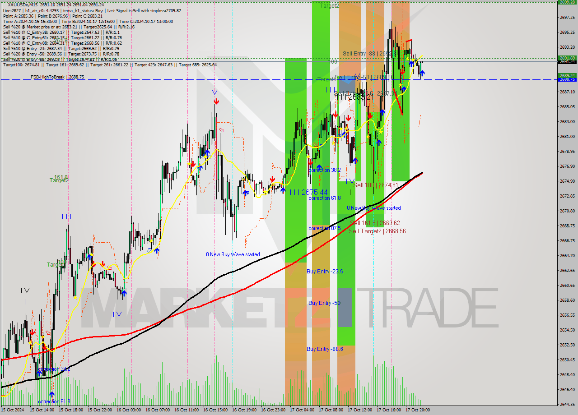Click the 'FSB:HighToBreak | 2688.75' label
The image size is (578, 415).
57,77
